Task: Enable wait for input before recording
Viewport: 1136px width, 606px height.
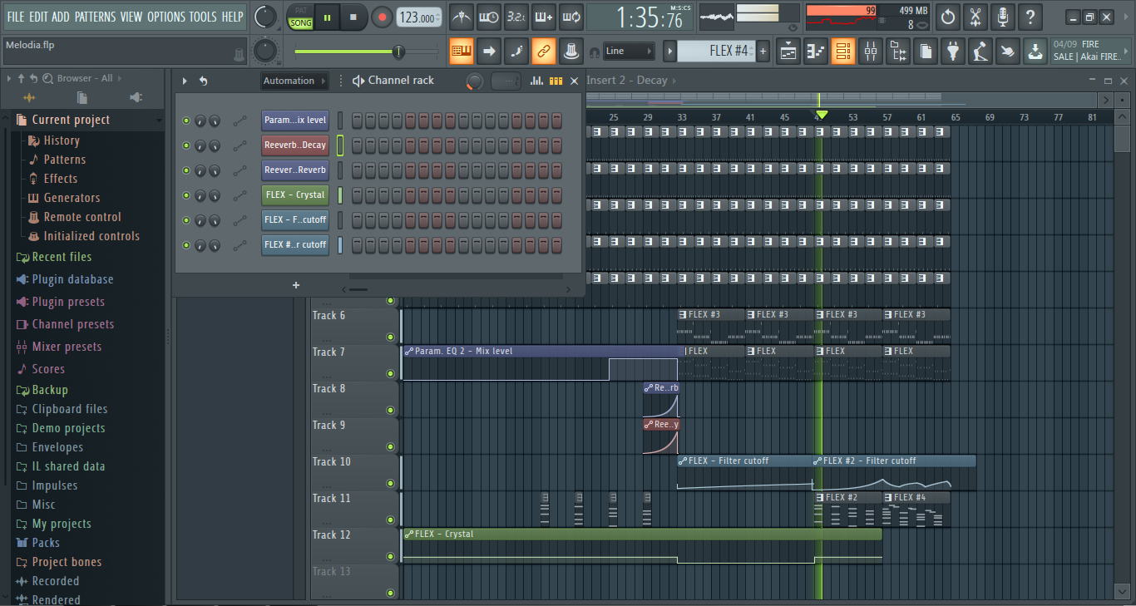Action: (489, 17)
